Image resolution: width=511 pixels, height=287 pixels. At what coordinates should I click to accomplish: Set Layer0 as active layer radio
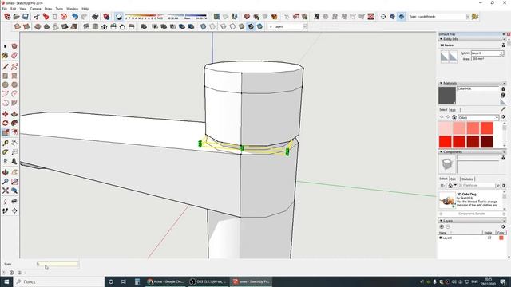pyautogui.click(x=441, y=238)
